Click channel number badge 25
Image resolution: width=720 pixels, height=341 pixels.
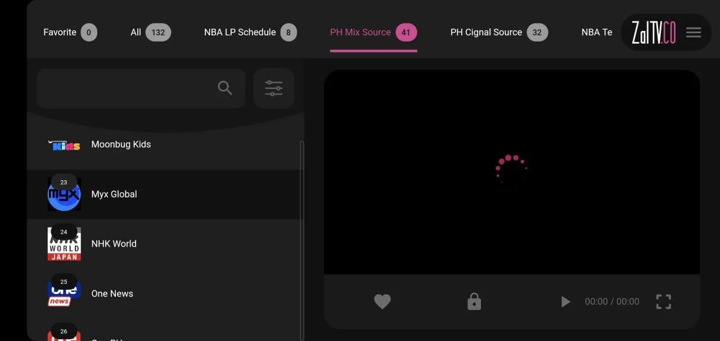[64, 281]
